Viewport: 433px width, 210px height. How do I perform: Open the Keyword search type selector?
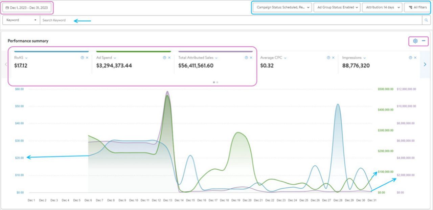20,20
